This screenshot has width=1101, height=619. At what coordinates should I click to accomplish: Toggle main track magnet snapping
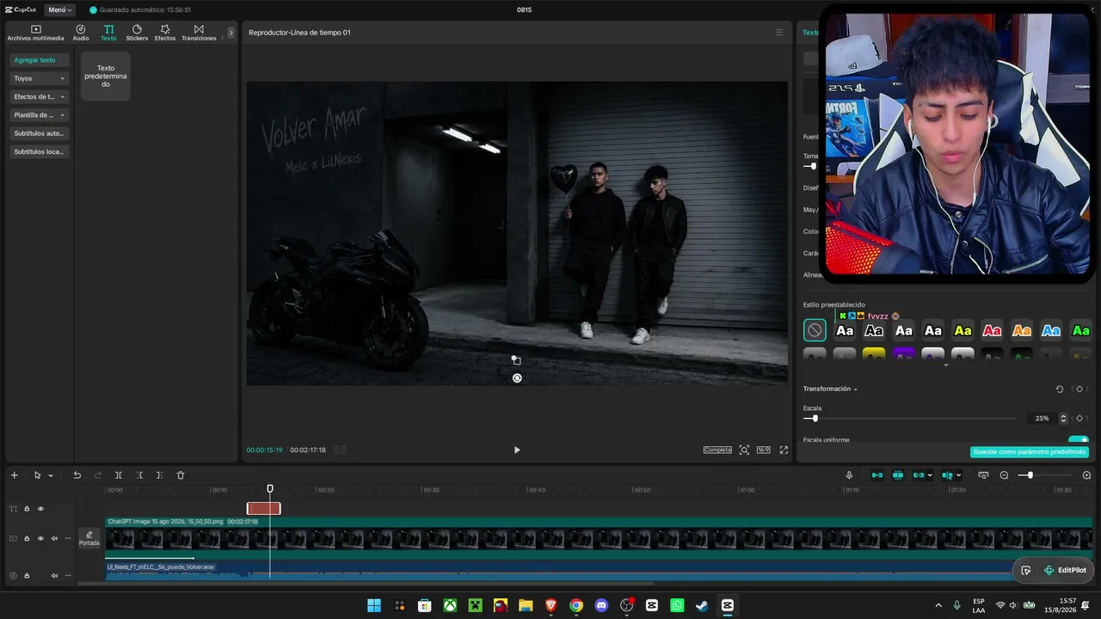click(x=877, y=475)
